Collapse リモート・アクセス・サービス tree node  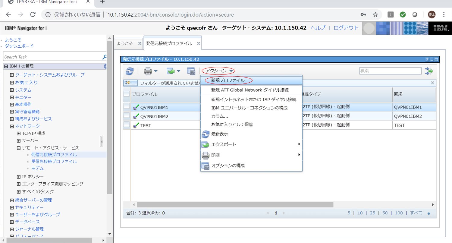[x=19, y=148]
